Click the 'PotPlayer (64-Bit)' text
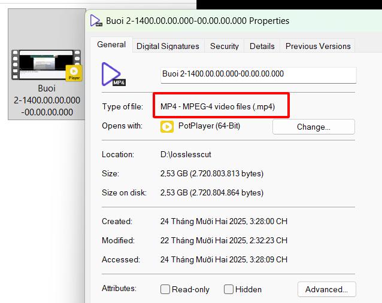382x303 pixels. point(210,126)
